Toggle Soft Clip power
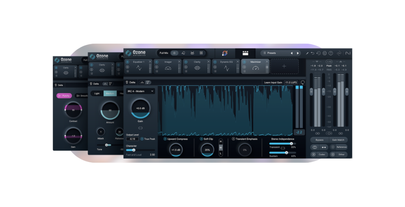405x207 pixels. tap(201, 139)
